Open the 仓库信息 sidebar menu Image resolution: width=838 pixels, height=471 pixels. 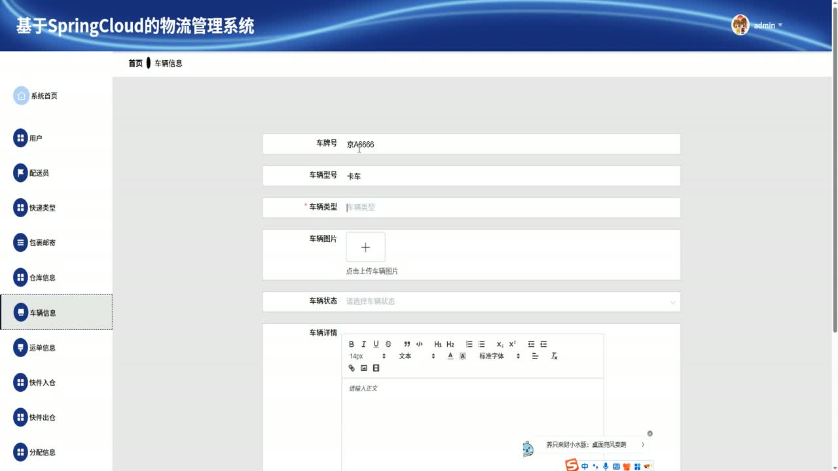tap(56, 277)
